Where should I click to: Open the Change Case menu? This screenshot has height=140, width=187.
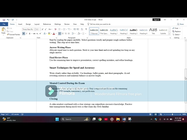[x=50, y=29]
